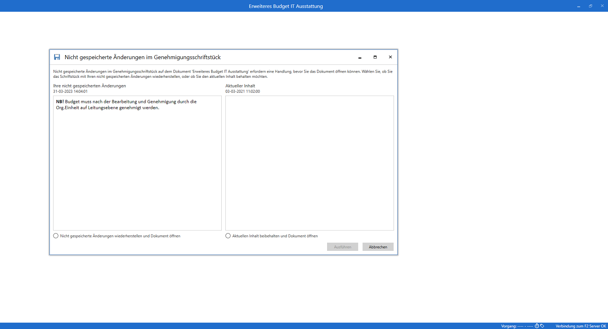Click the save disk icon in the dialog header
The image size is (608, 329).
tap(56, 57)
